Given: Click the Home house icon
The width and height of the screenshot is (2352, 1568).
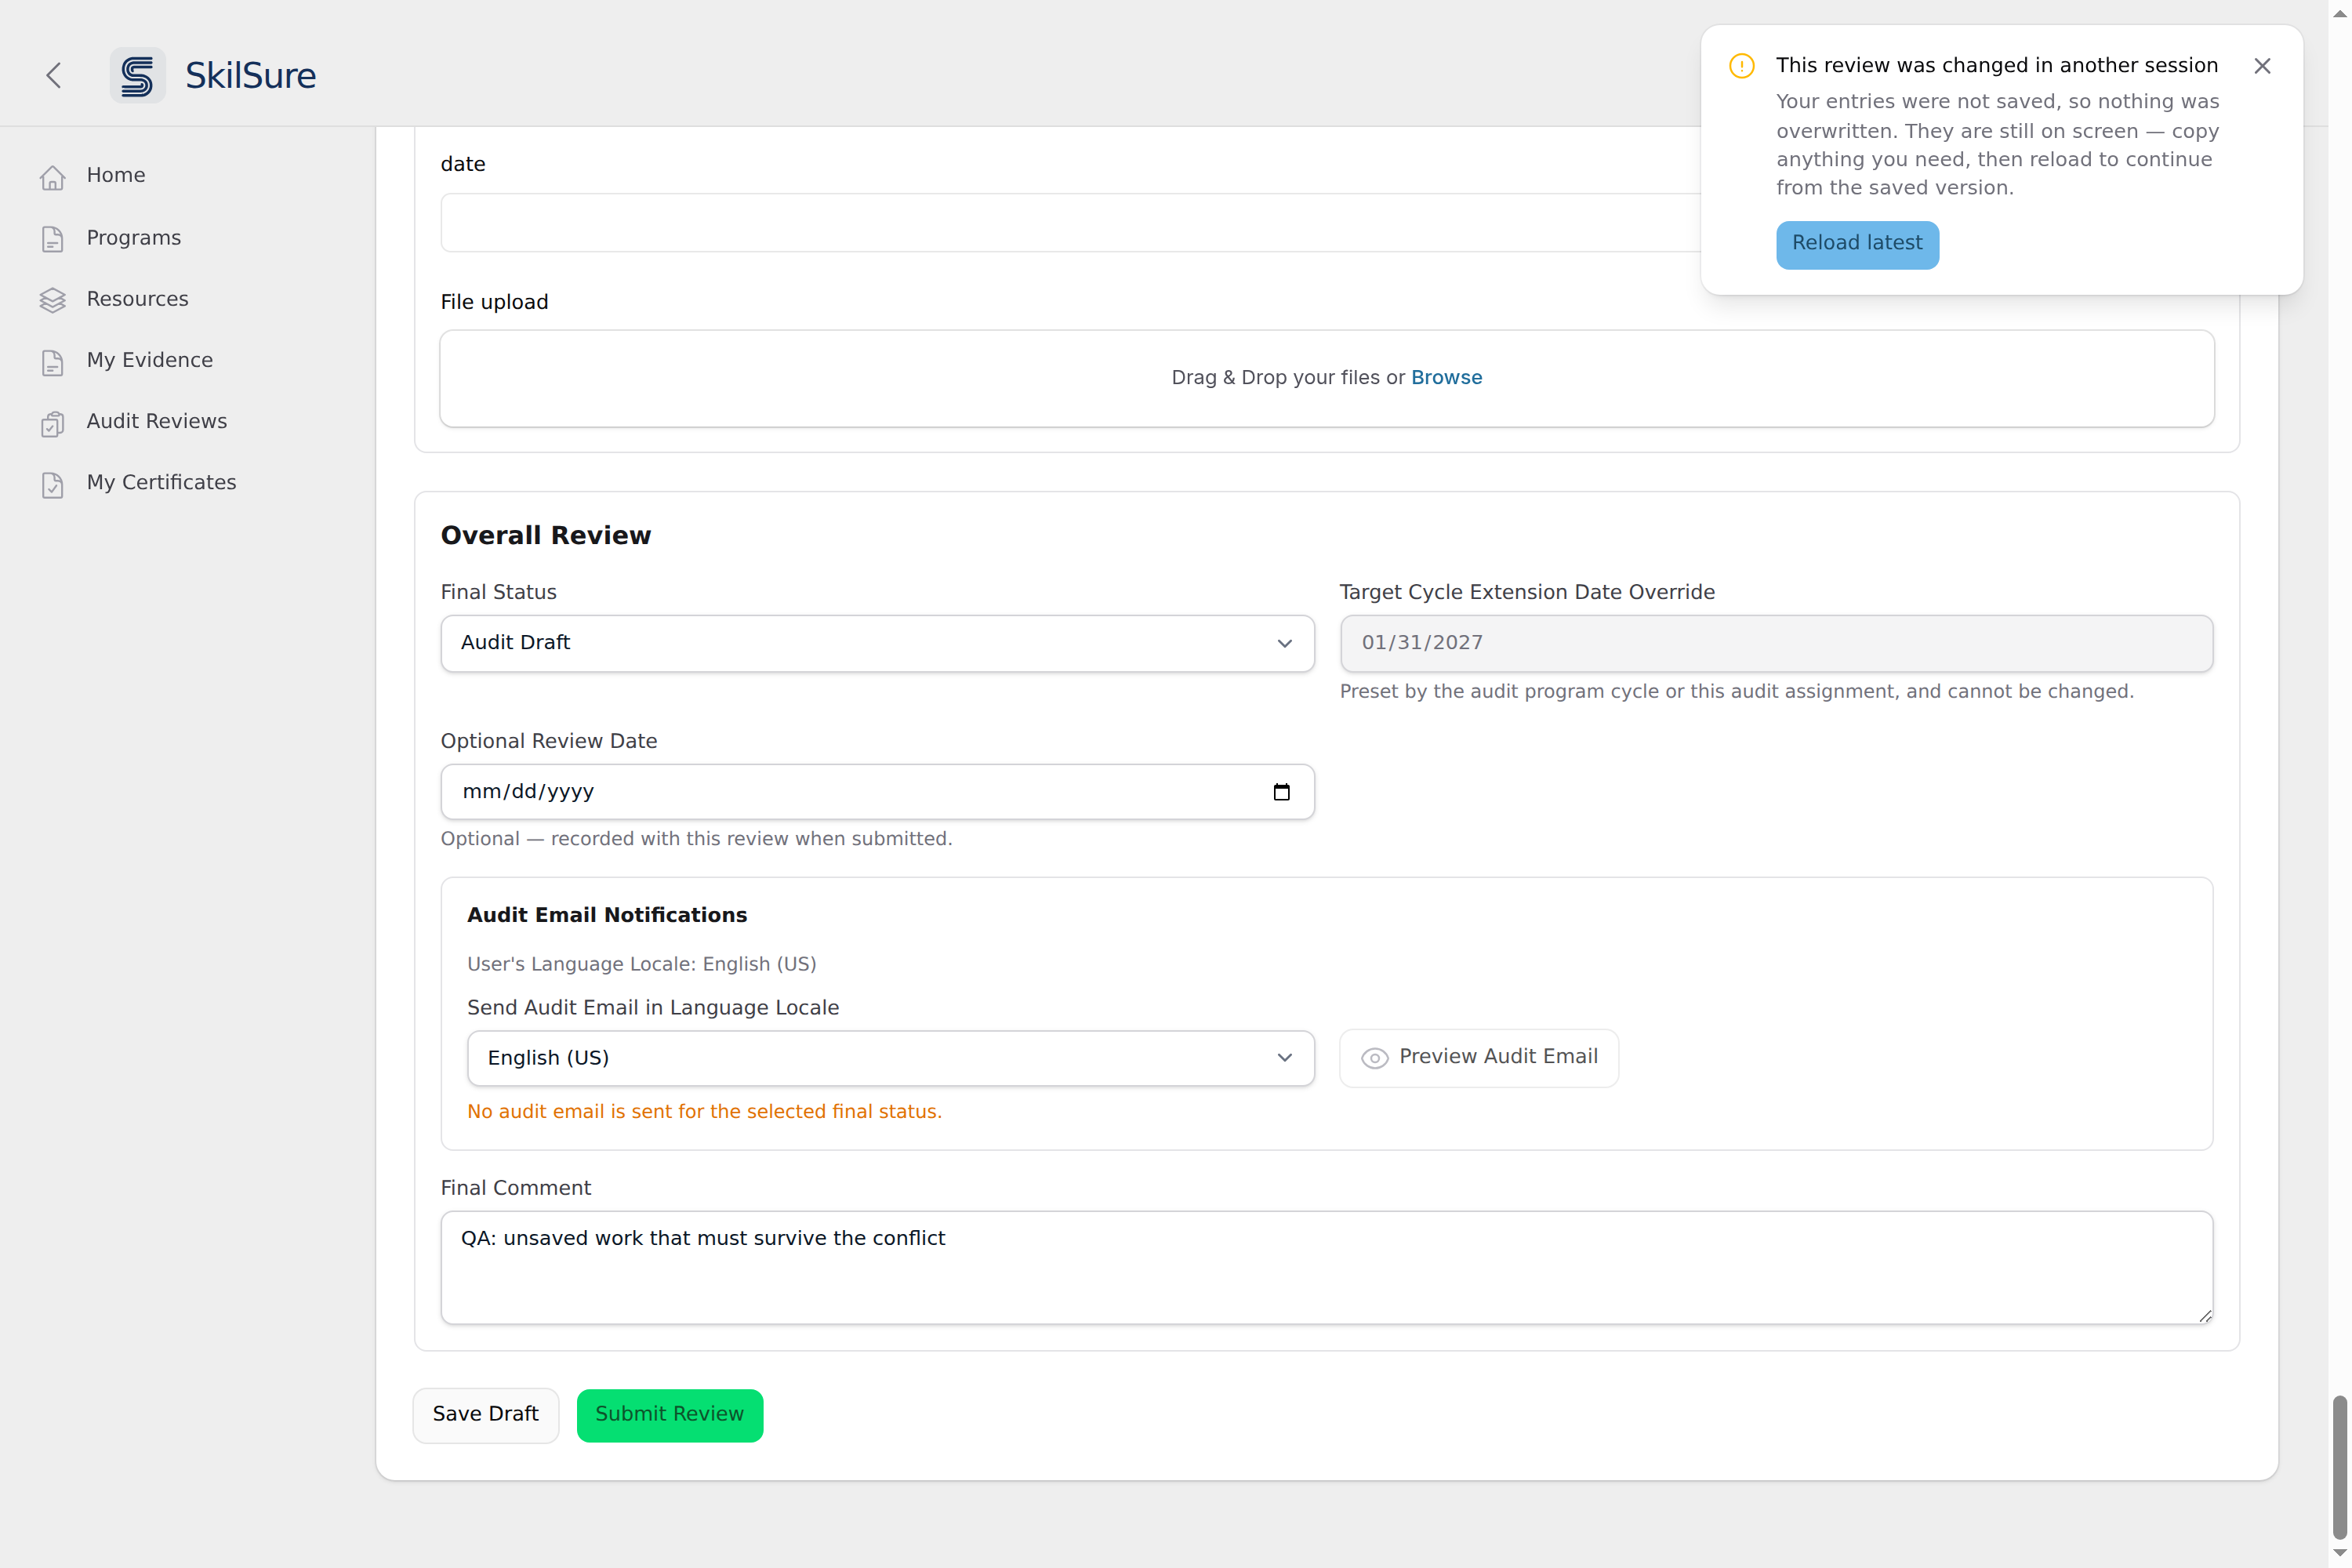Looking at the screenshot, I should pos(53,177).
